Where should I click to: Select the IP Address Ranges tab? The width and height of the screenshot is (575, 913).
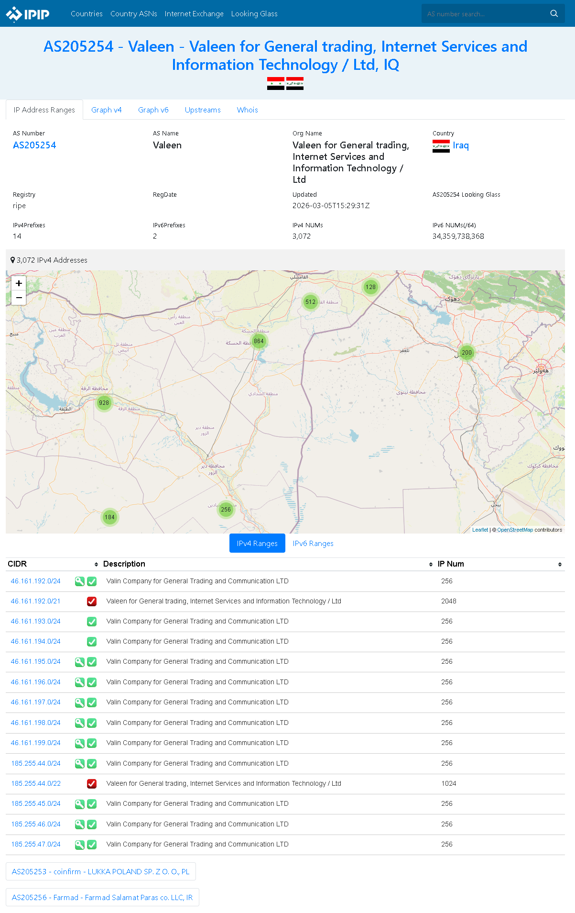(44, 110)
